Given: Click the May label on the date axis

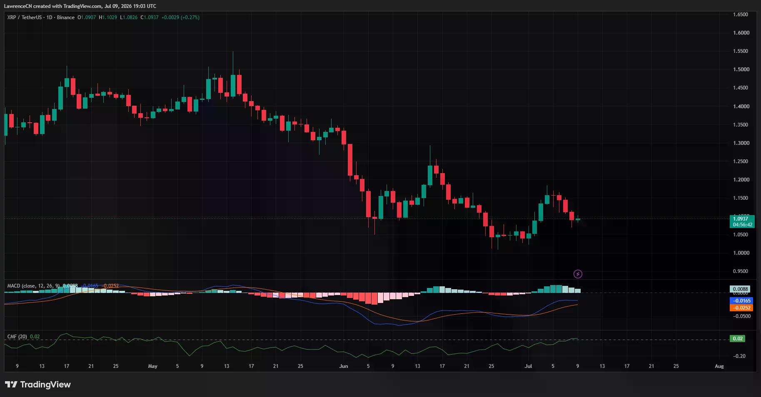Looking at the screenshot, I should tap(153, 366).
